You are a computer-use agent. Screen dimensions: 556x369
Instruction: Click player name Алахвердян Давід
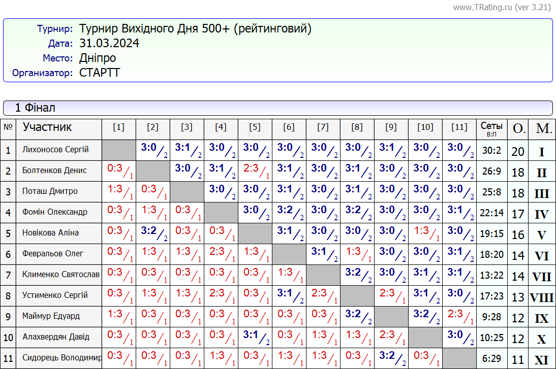56,337
